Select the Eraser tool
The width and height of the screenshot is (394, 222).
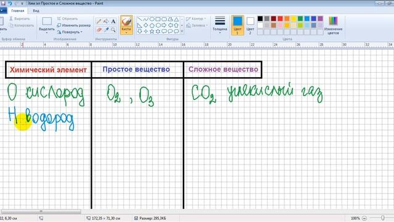98,30
